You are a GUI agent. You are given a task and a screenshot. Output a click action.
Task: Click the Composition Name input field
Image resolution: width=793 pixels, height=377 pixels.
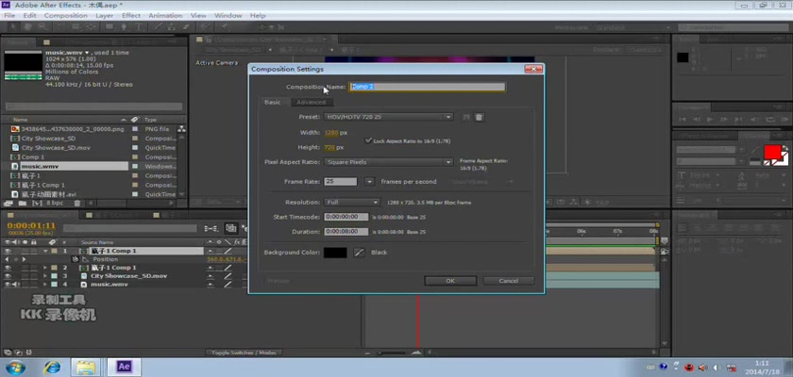[x=427, y=87]
